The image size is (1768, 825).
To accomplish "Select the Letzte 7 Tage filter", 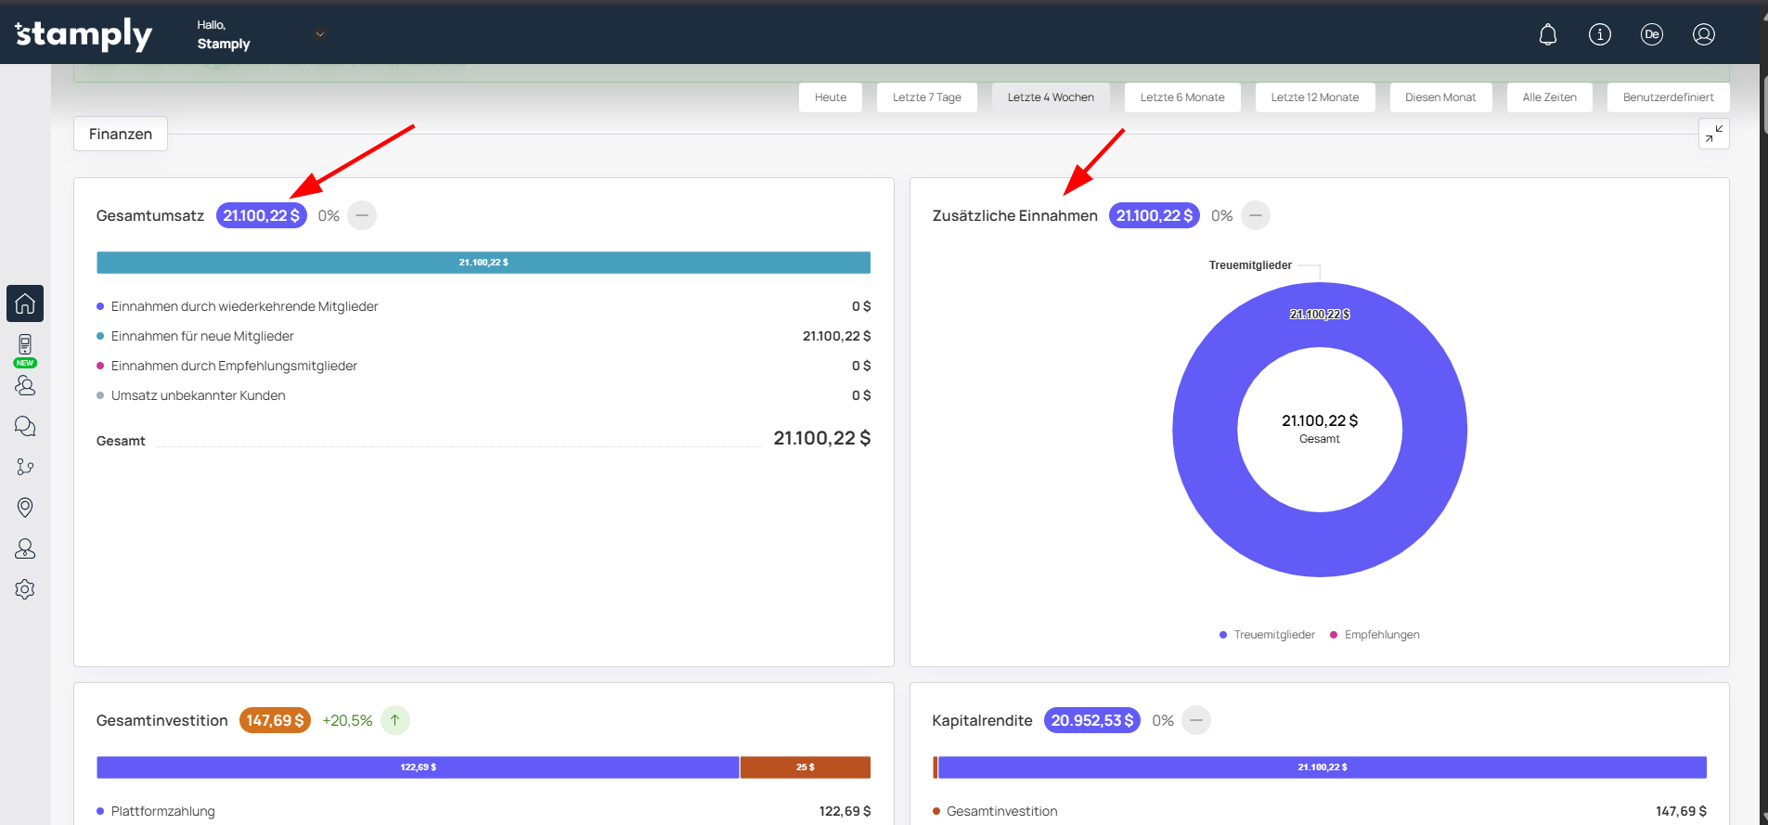I will click(926, 97).
